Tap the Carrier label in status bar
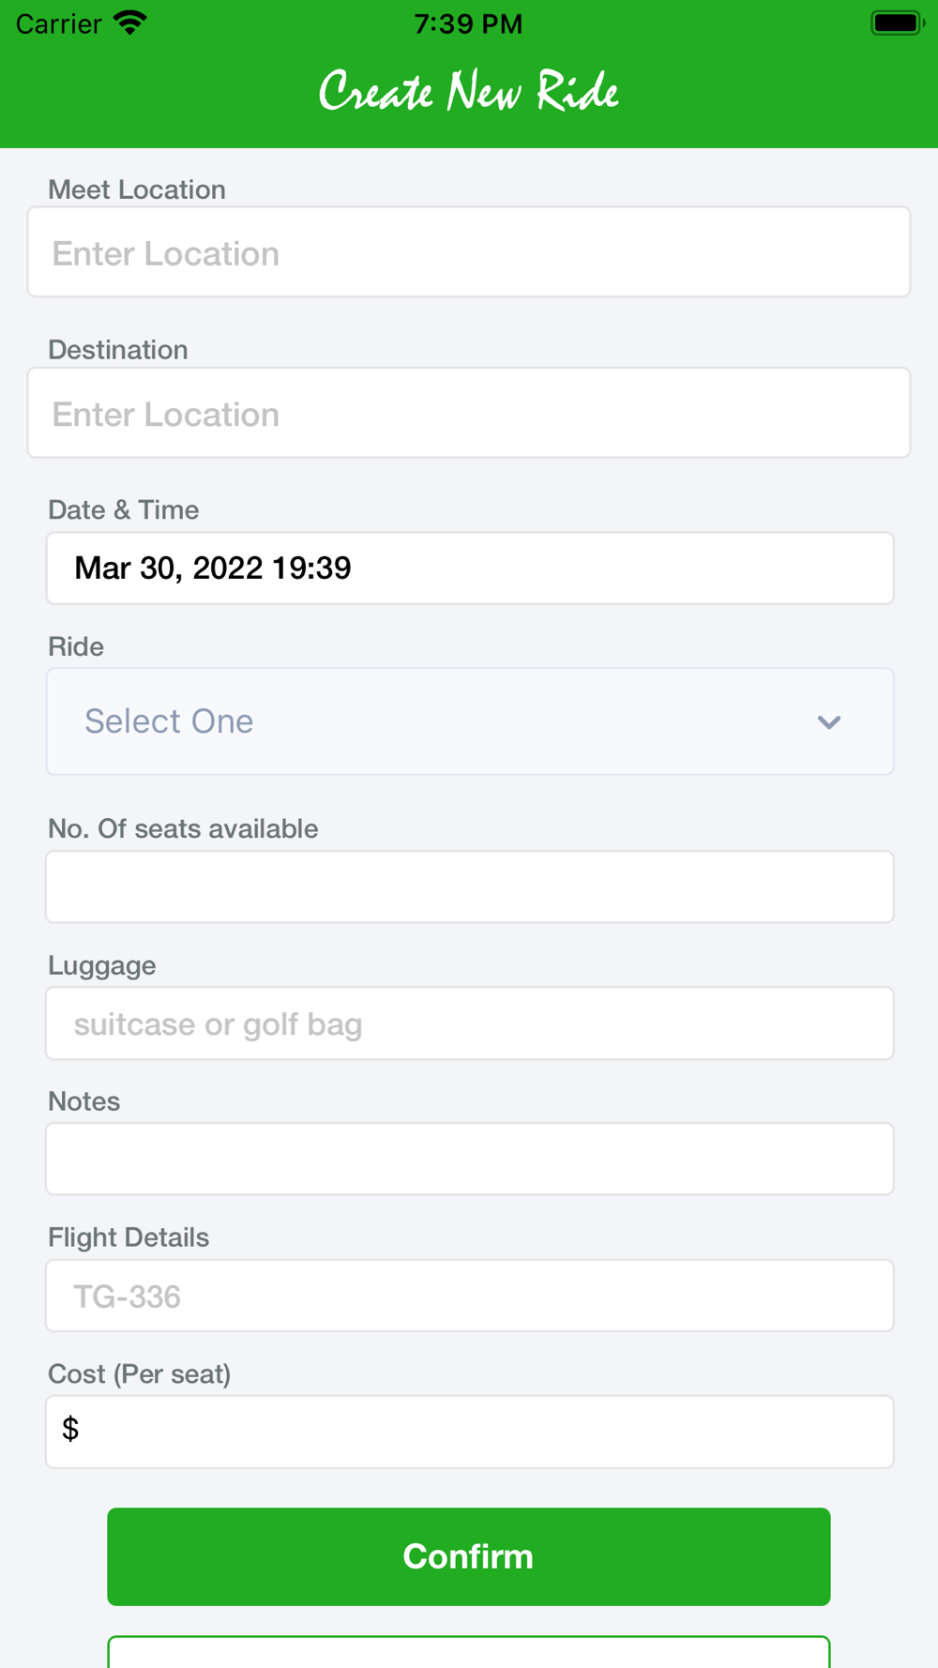This screenshot has height=1668, width=938. pos(58,23)
